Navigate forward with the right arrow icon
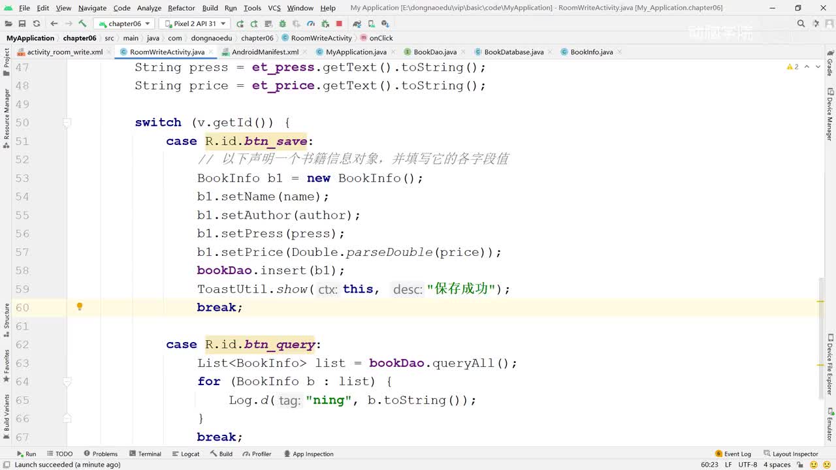 click(x=68, y=23)
